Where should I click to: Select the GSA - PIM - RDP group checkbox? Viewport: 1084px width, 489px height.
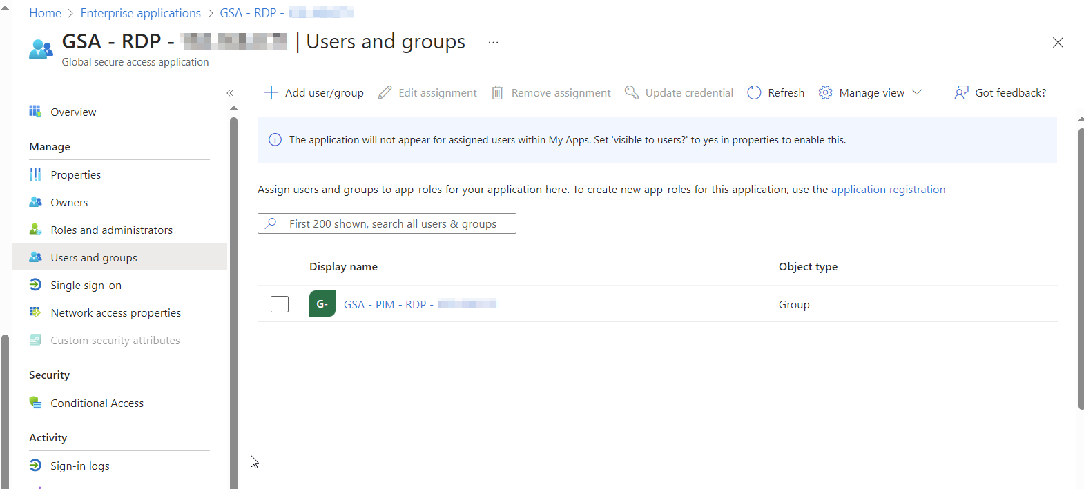(280, 304)
